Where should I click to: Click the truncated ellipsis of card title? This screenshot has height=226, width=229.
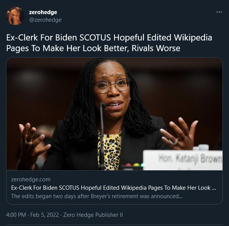coord(214,188)
